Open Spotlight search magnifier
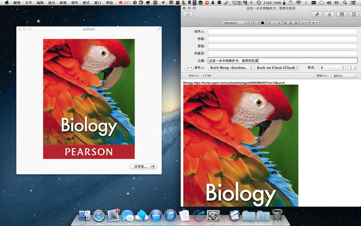The height and width of the screenshot is (226, 361). (345, 3)
